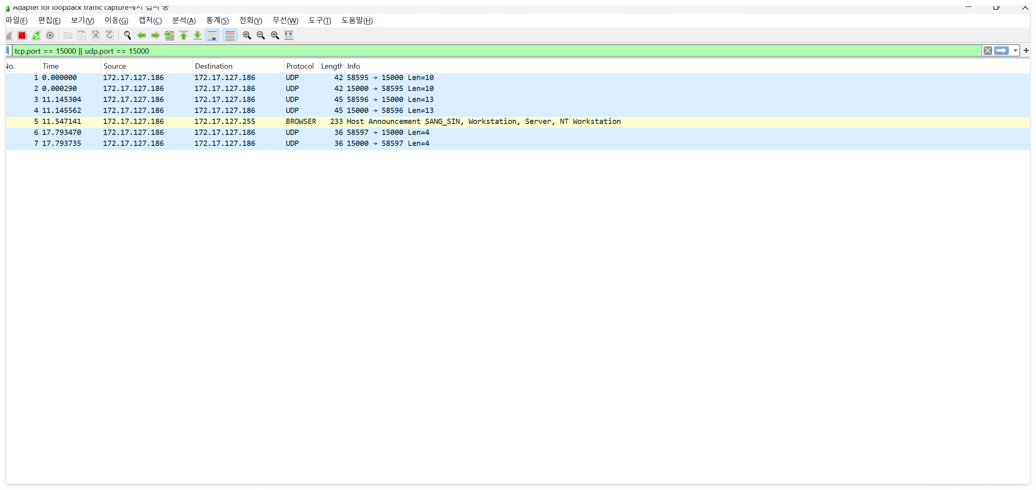The width and height of the screenshot is (1036, 490).
Task: Open capture options gear icon
Action: pyautogui.click(x=50, y=36)
